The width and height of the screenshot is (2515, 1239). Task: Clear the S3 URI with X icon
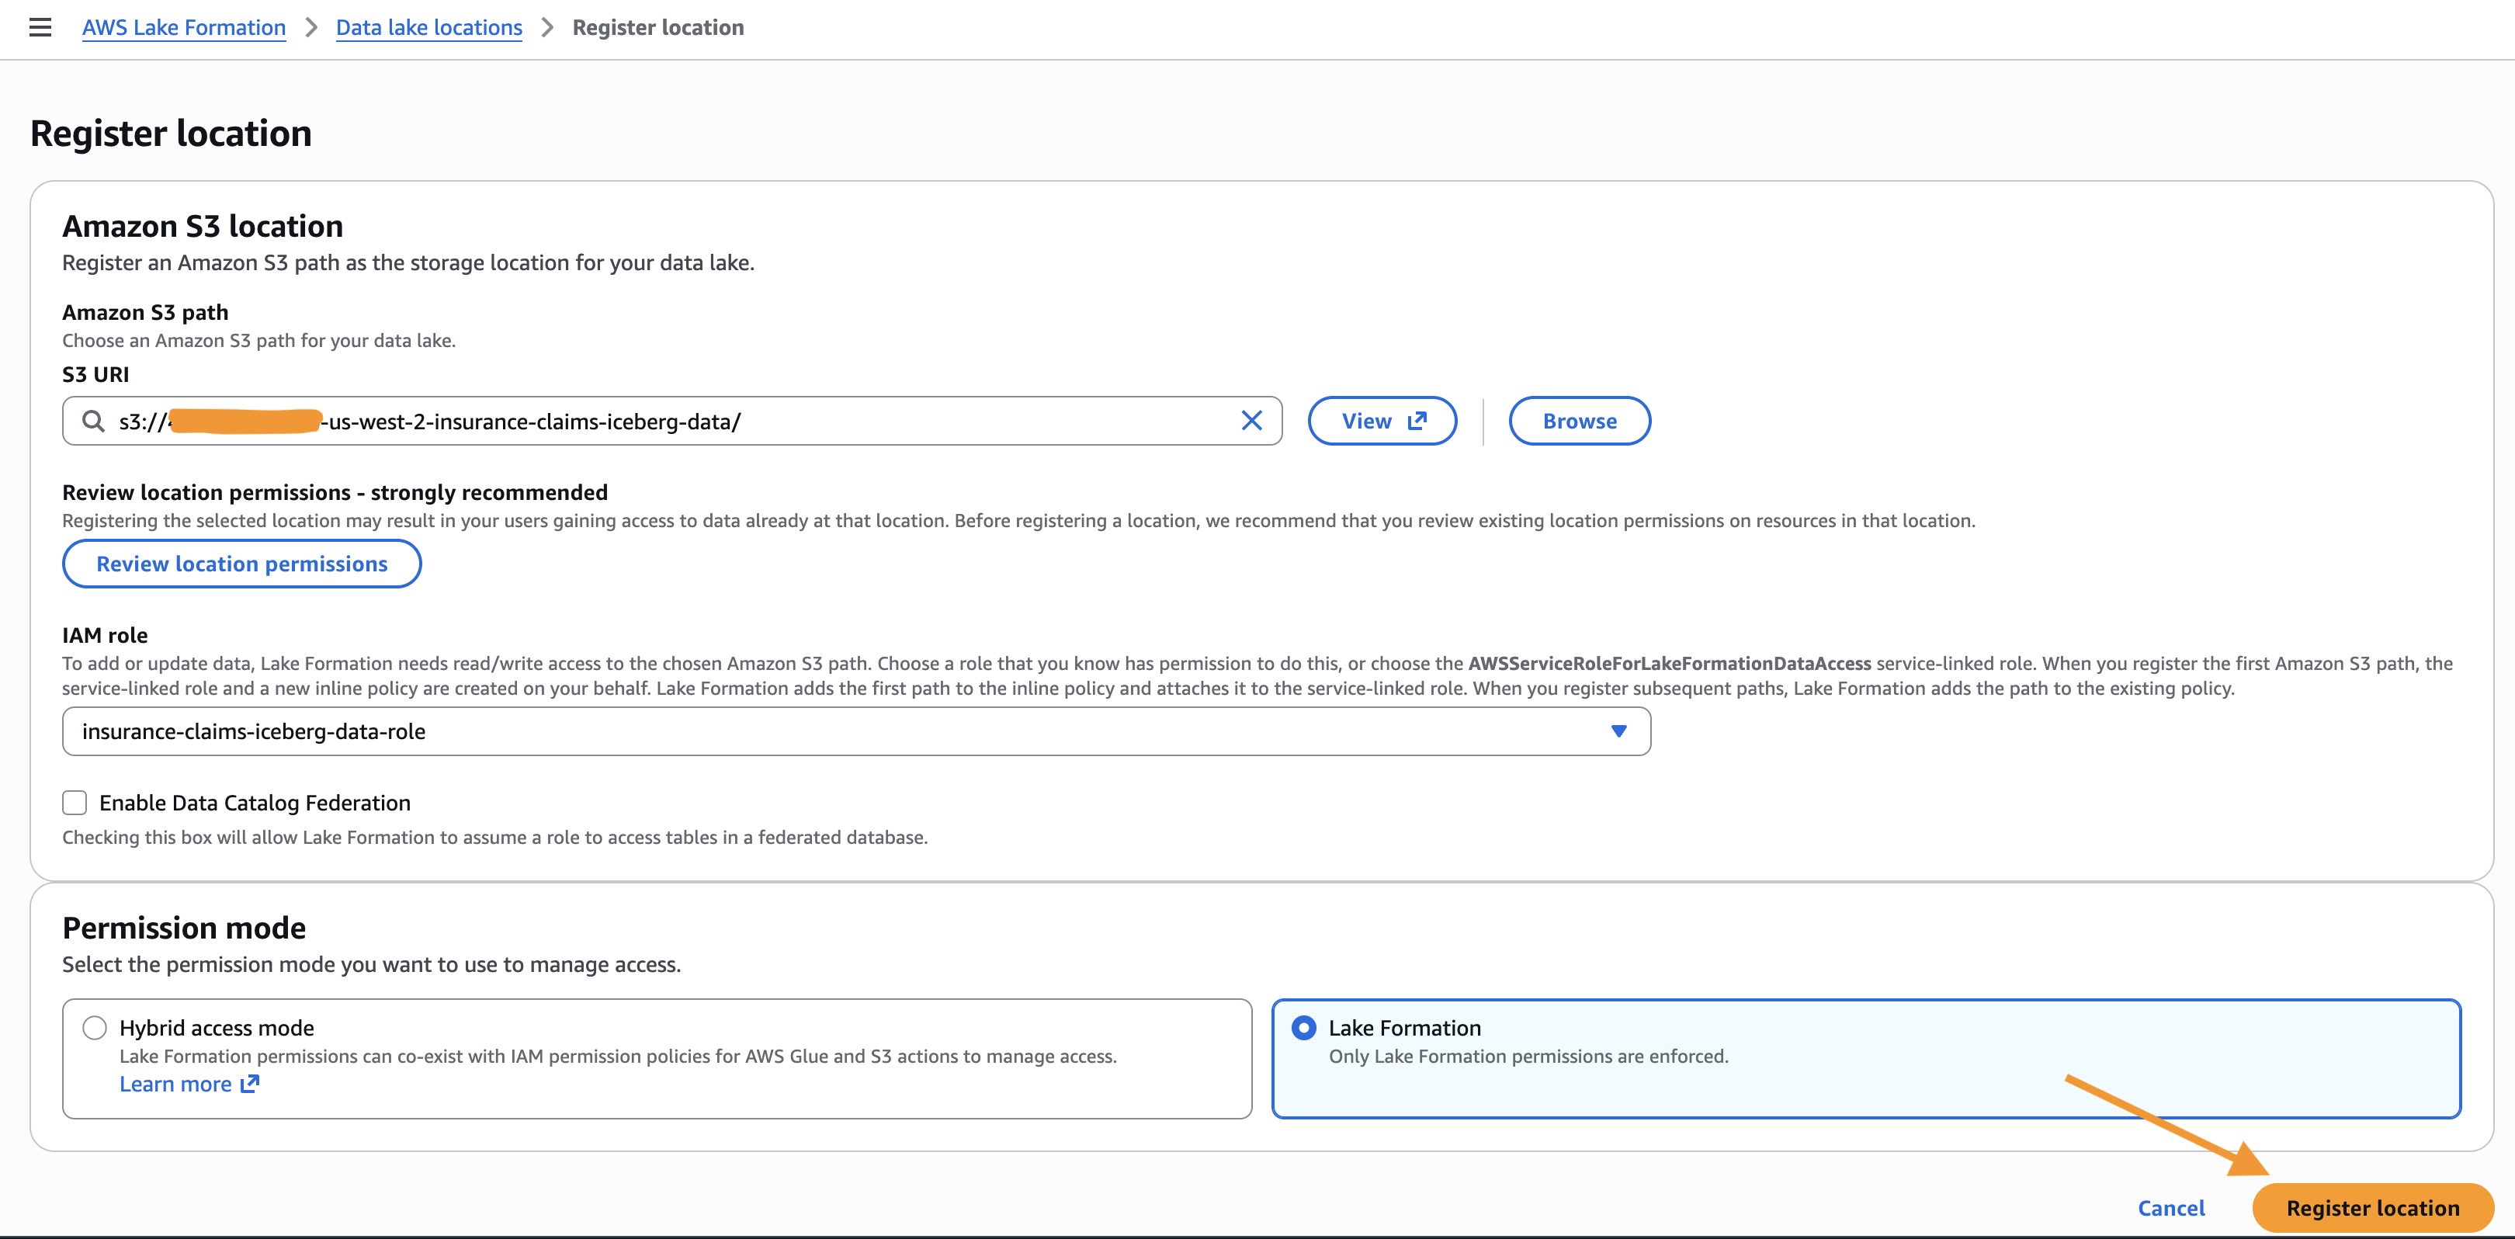1251,421
